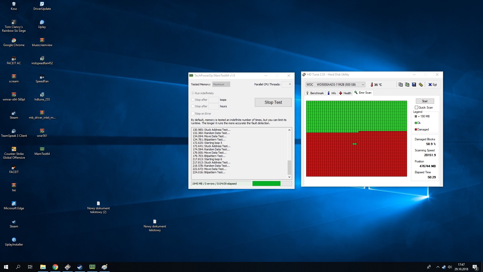Switch to the Info tab
Screen dimensions: 483x272
332,93
